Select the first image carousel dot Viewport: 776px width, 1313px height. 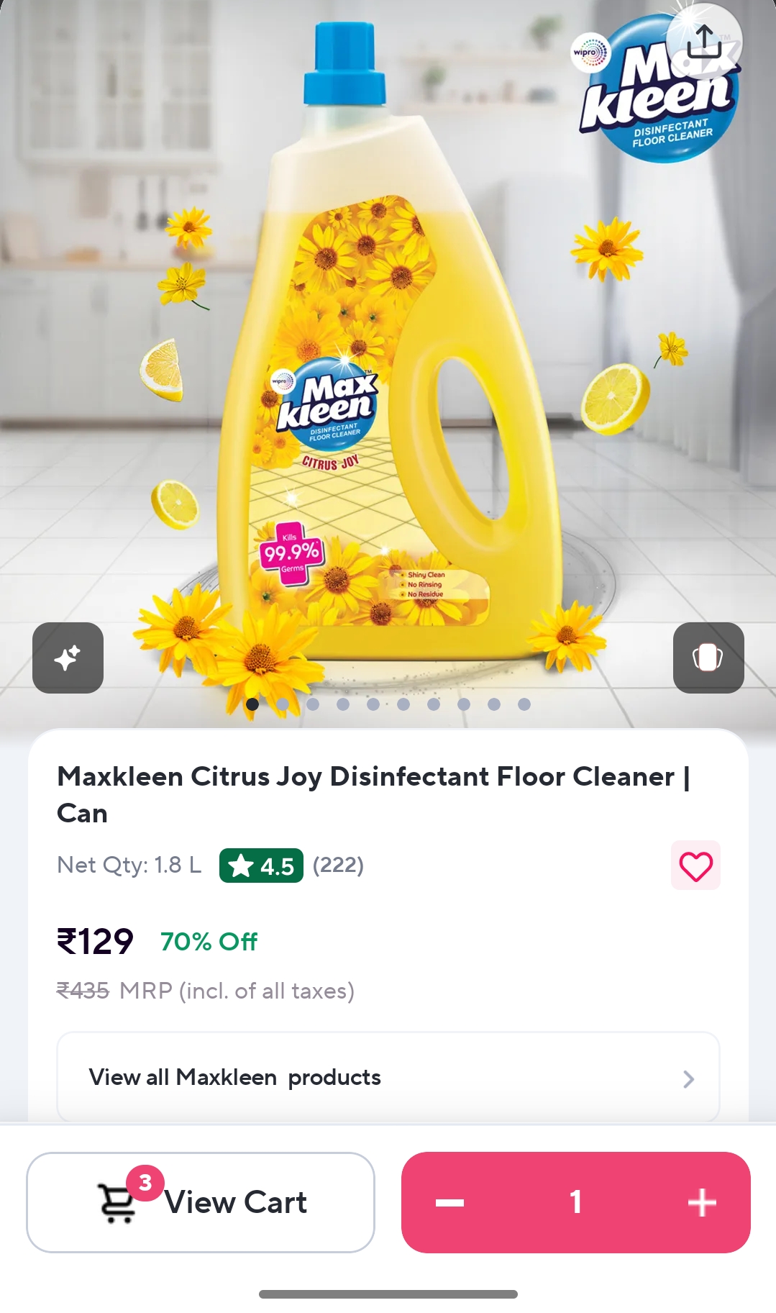click(x=252, y=704)
